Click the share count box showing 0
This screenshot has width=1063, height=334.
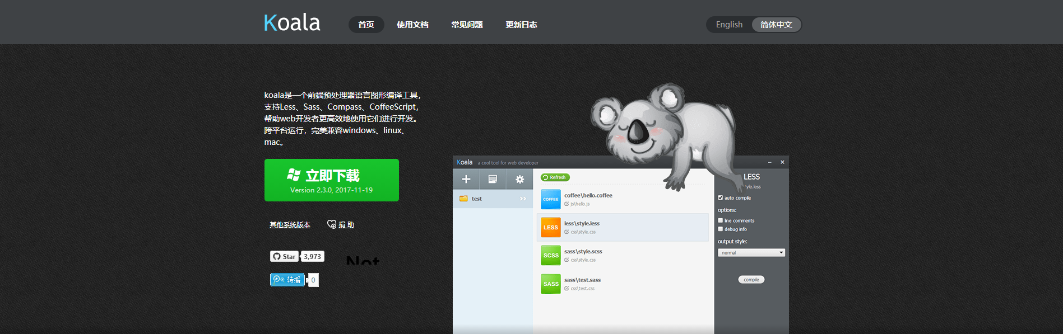tap(313, 280)
